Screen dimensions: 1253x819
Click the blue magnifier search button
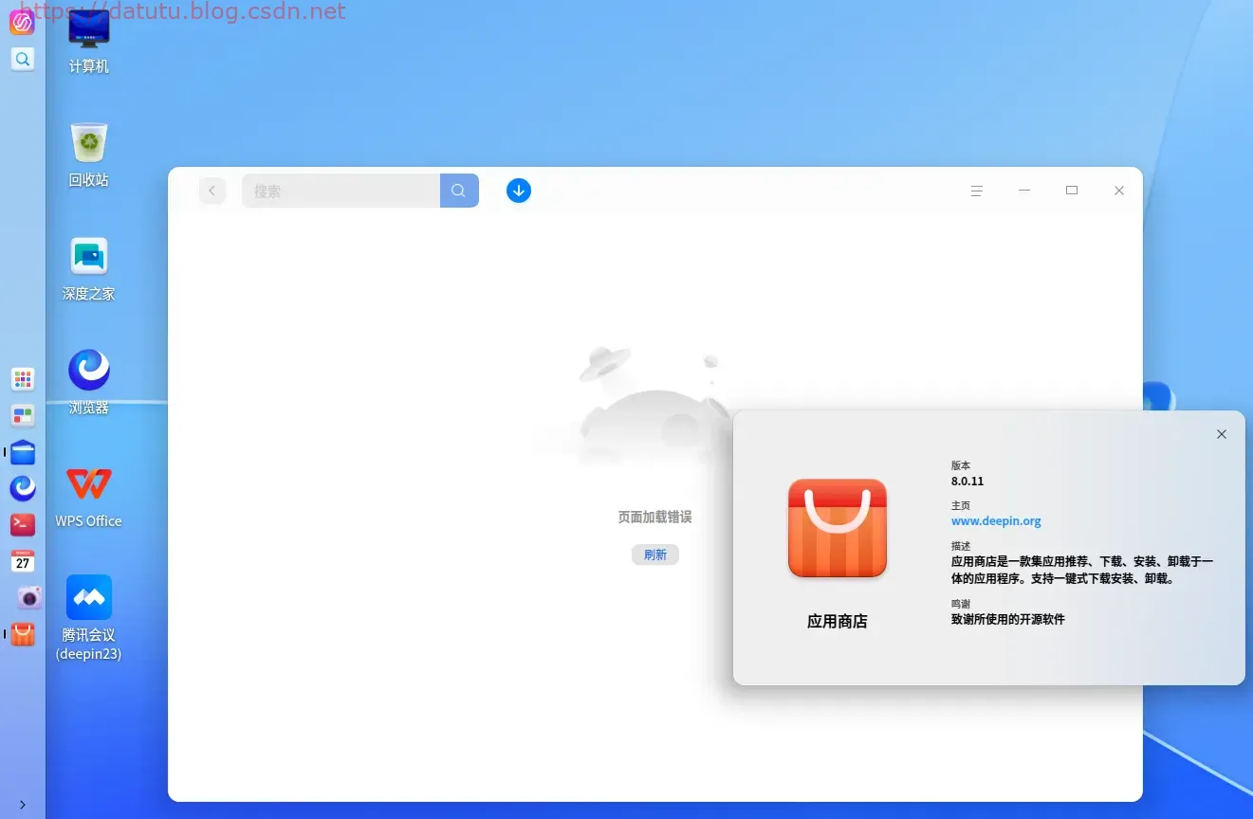(459, 191)
